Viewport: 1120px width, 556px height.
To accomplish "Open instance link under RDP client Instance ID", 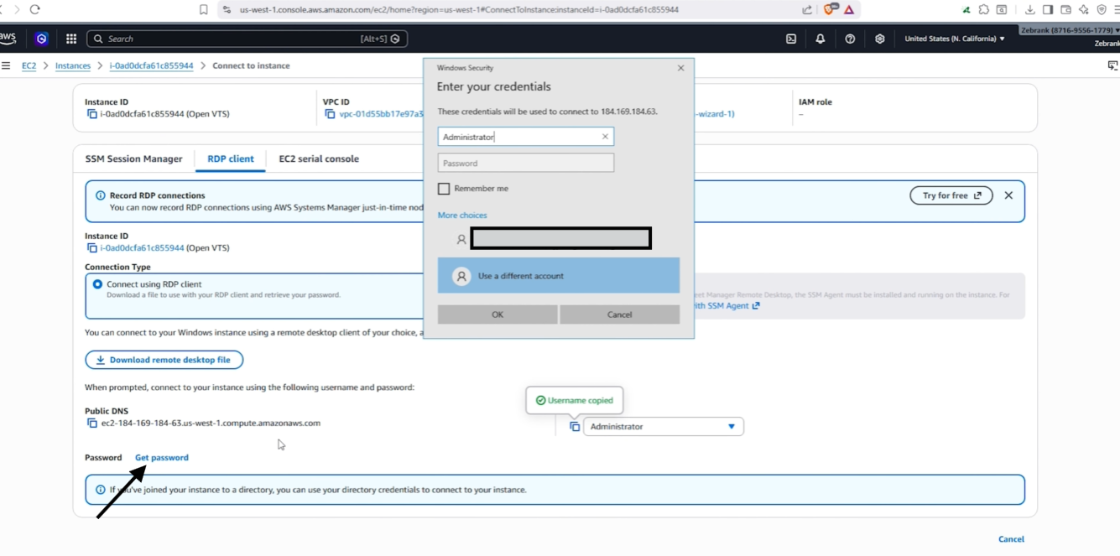I will [142, 248].
